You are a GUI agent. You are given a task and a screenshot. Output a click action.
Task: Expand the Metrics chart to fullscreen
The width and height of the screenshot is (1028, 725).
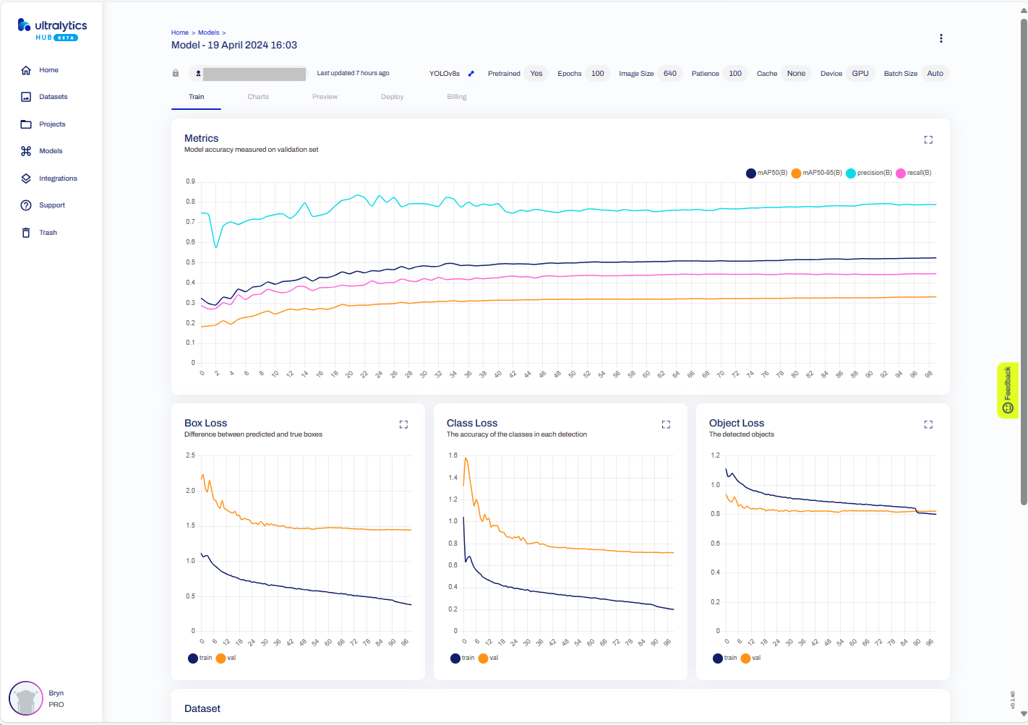click(x=928, y=140)
